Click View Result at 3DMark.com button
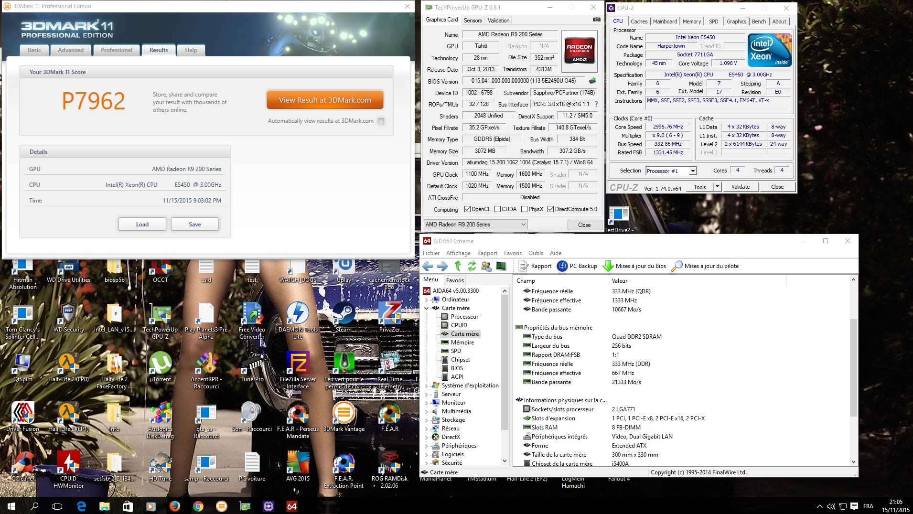The height and width of the screenshot is (514, 913). pyautogui.click(x=325, y=100)
